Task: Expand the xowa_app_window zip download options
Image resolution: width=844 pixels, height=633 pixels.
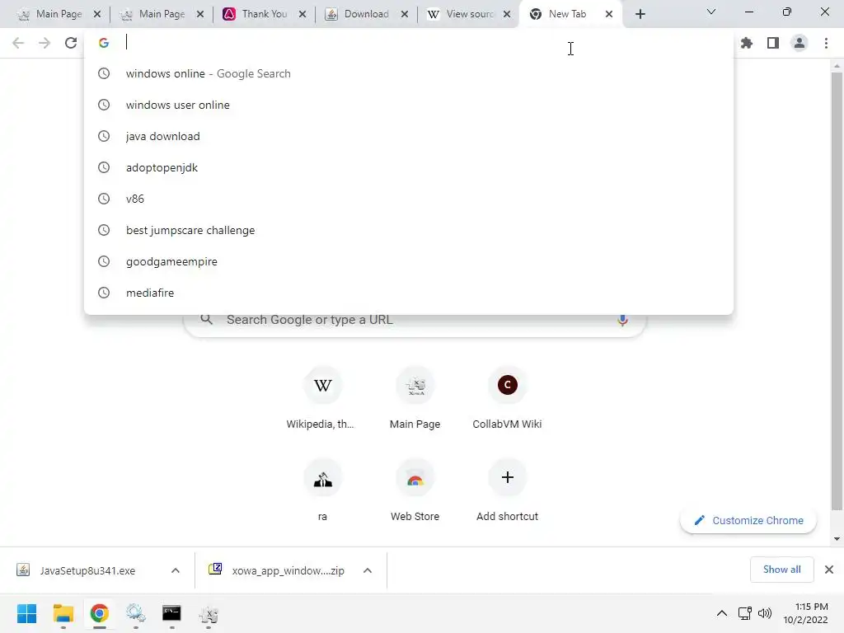Action: click(x=368, y=570)
